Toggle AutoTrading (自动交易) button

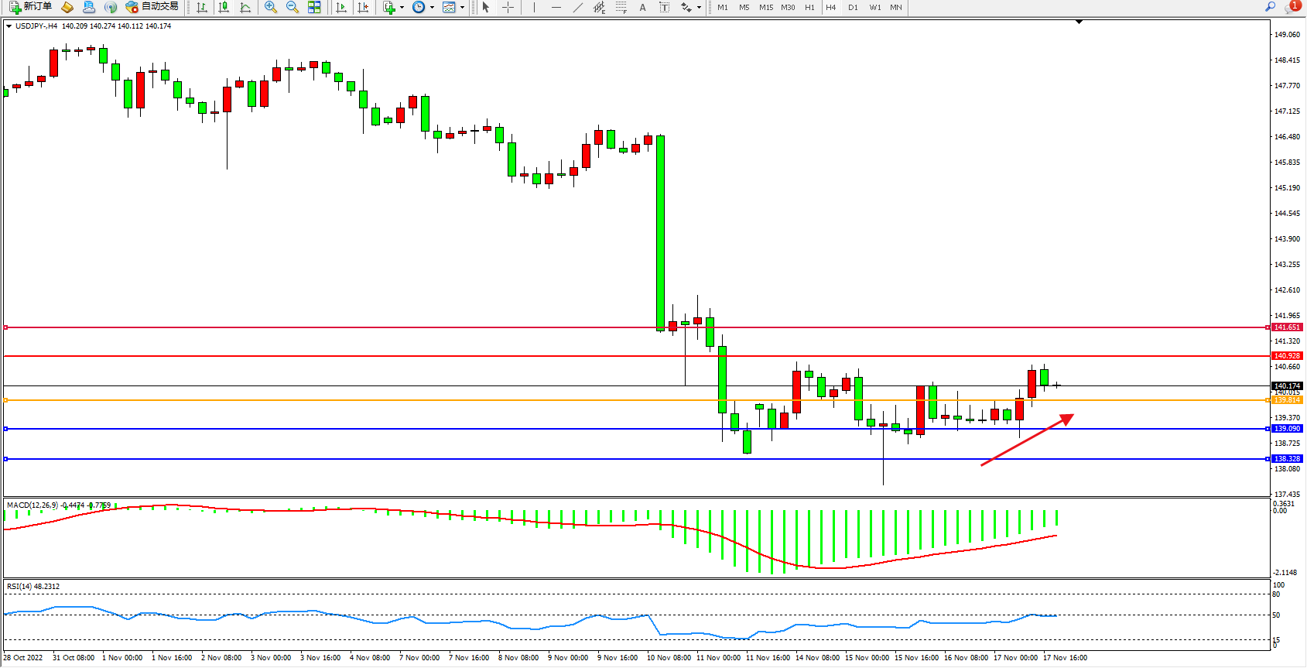(x=152, y=7)
